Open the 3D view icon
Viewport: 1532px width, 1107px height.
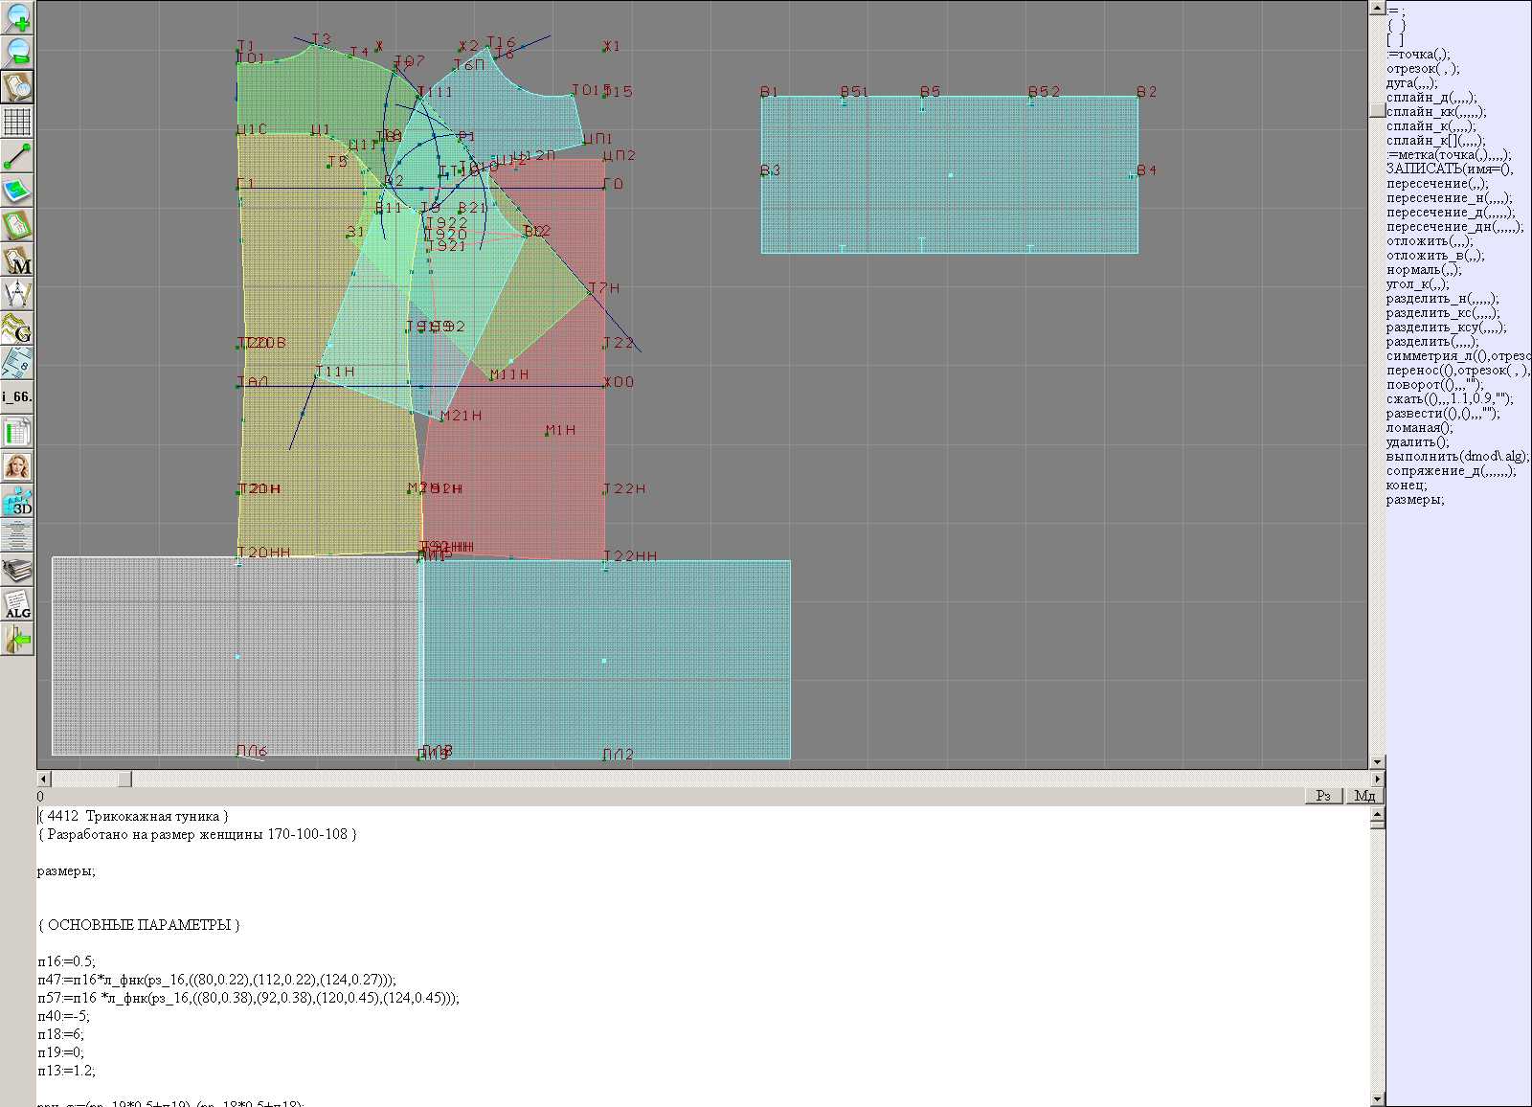tap(17, 501)
